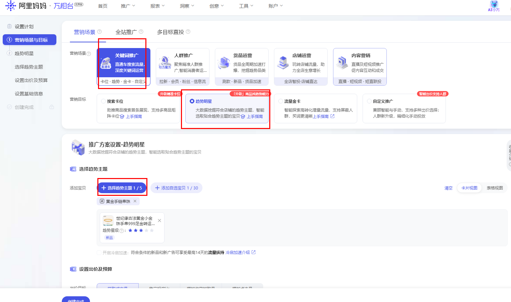Select the 搜索卡位 radio option

tap(103, 101)
